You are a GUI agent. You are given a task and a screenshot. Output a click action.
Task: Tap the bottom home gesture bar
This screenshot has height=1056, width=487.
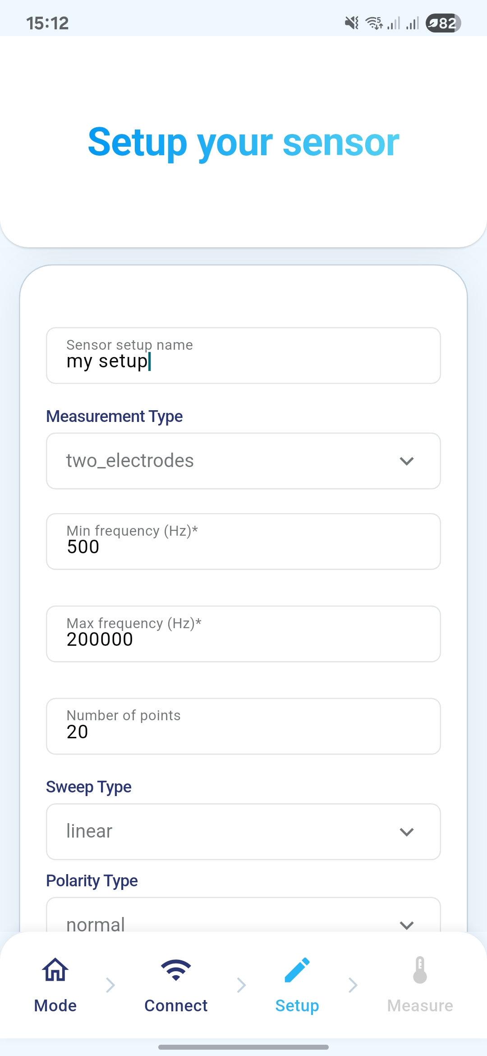click(x=243, y=1047)
